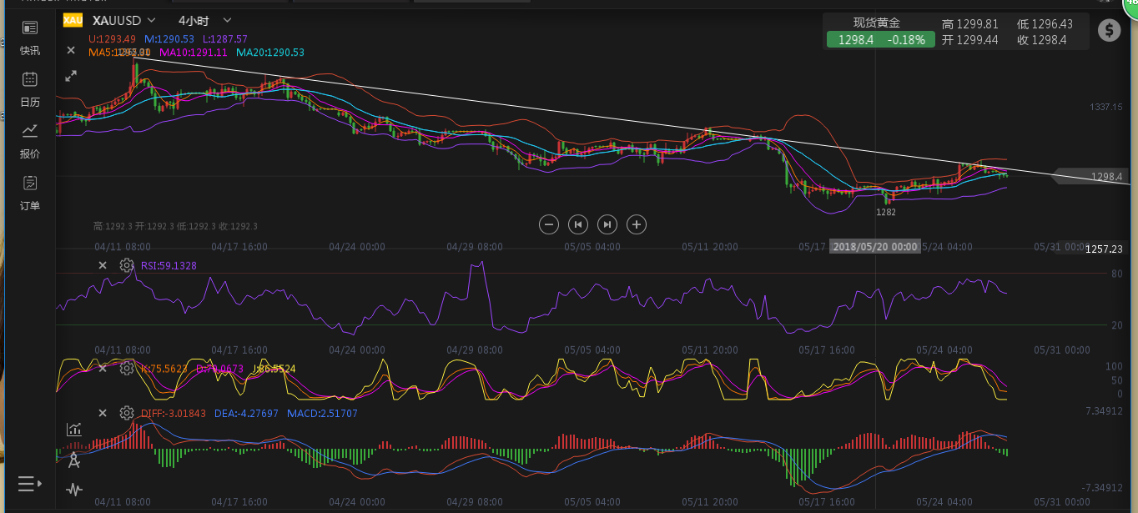Open the waveform indicator icon
Viewport: 1138px width, 513px height.
tap(74, 490)
